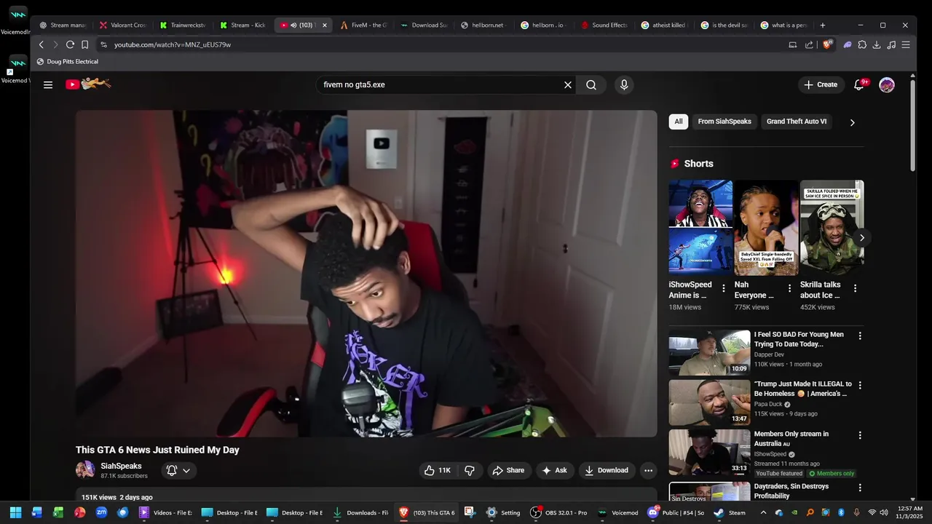Open the iShowSpeed Anime short thumbnail
The height and width of the screenshot is (524, 932).
pyautogui.click(x=700, y=227)
